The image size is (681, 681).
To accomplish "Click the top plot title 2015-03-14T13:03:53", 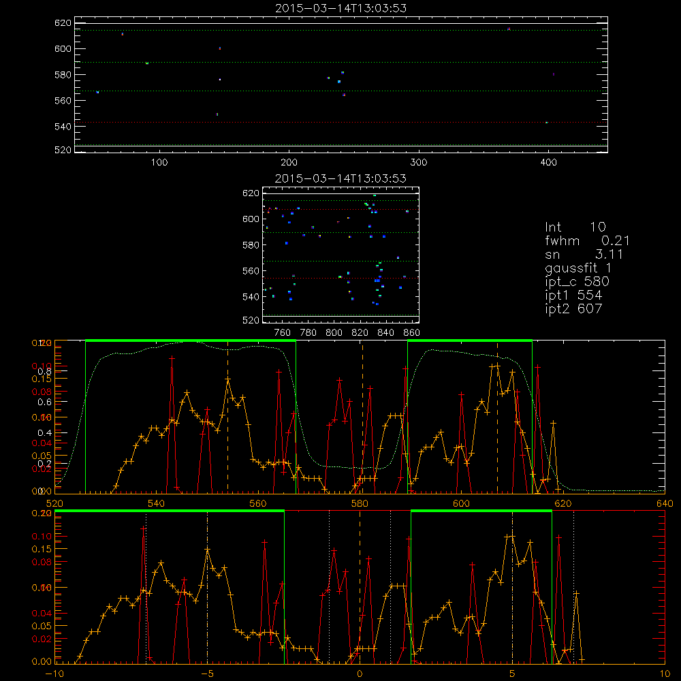I will point(340,8).
